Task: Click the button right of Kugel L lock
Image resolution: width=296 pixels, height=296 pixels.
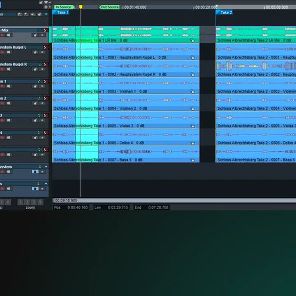Action: click(x=42, y=52)
